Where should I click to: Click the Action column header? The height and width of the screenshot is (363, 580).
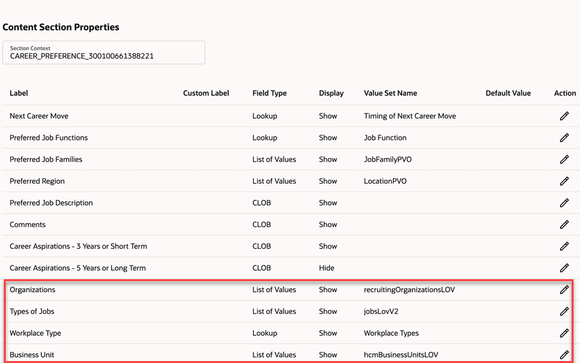(565, 93)
